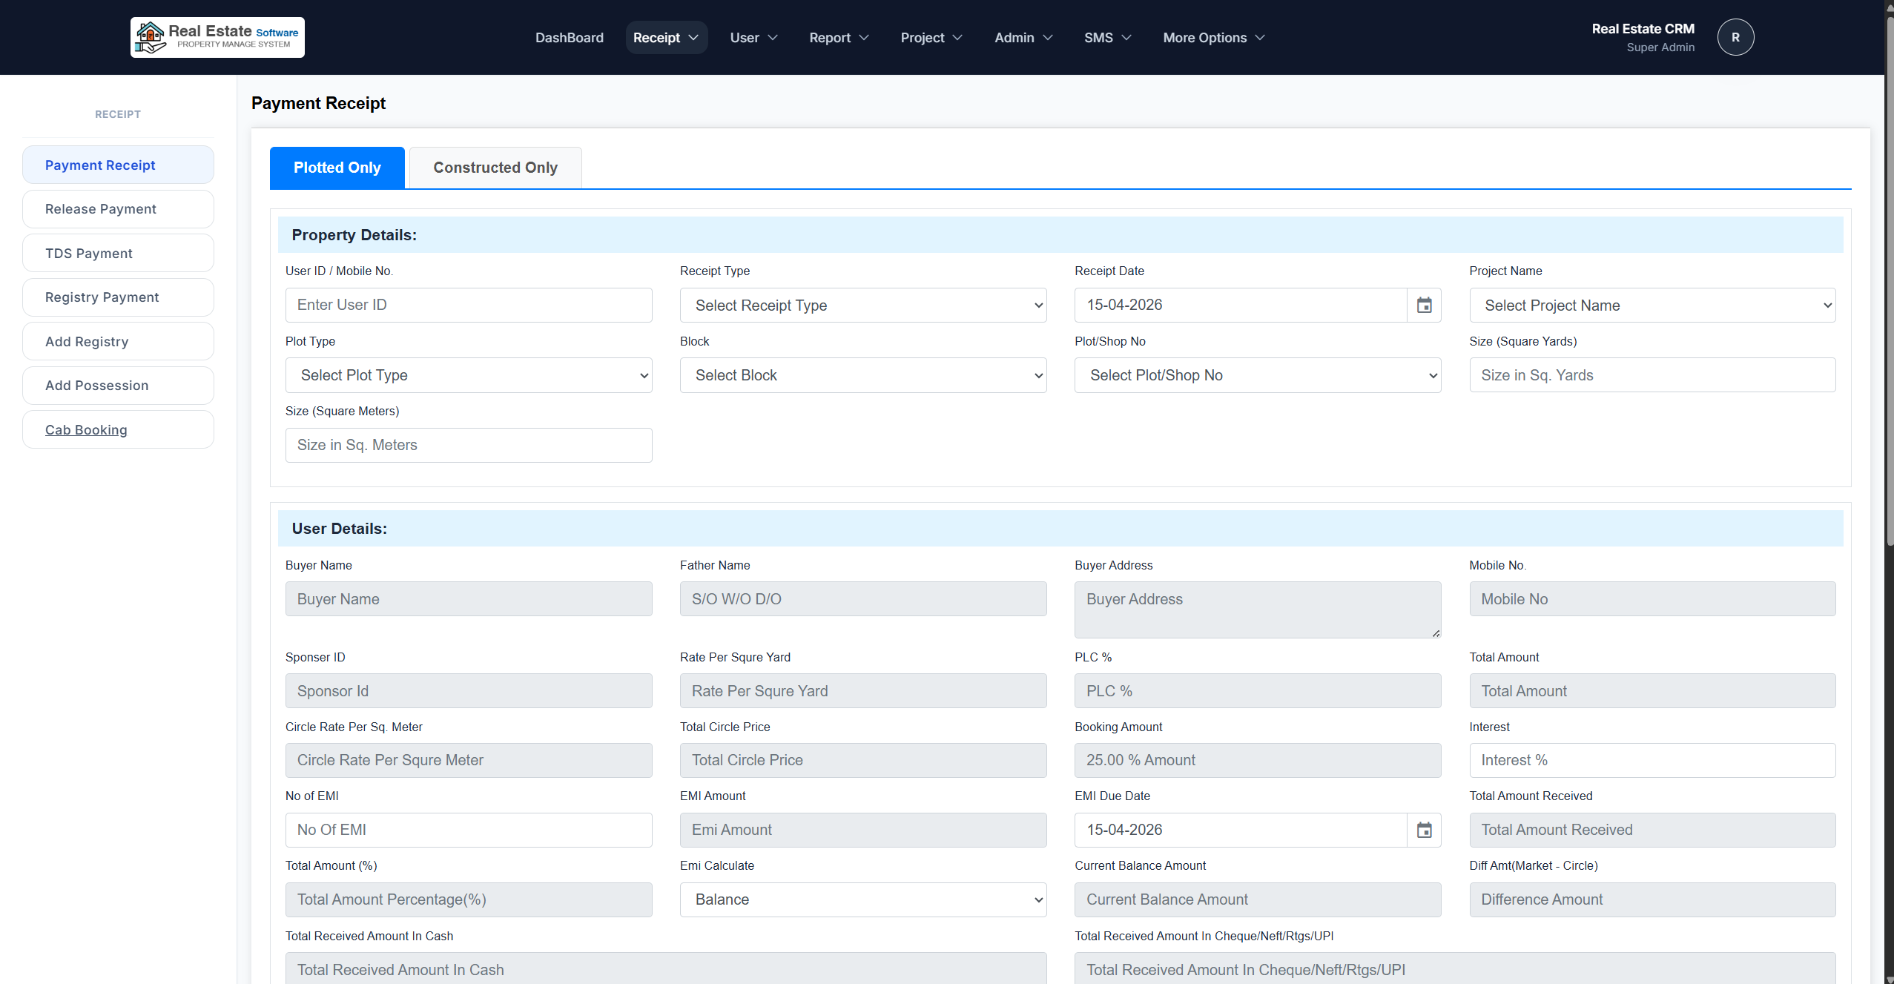Open the Receipt Date calendar picker icon

point(1424,306)
